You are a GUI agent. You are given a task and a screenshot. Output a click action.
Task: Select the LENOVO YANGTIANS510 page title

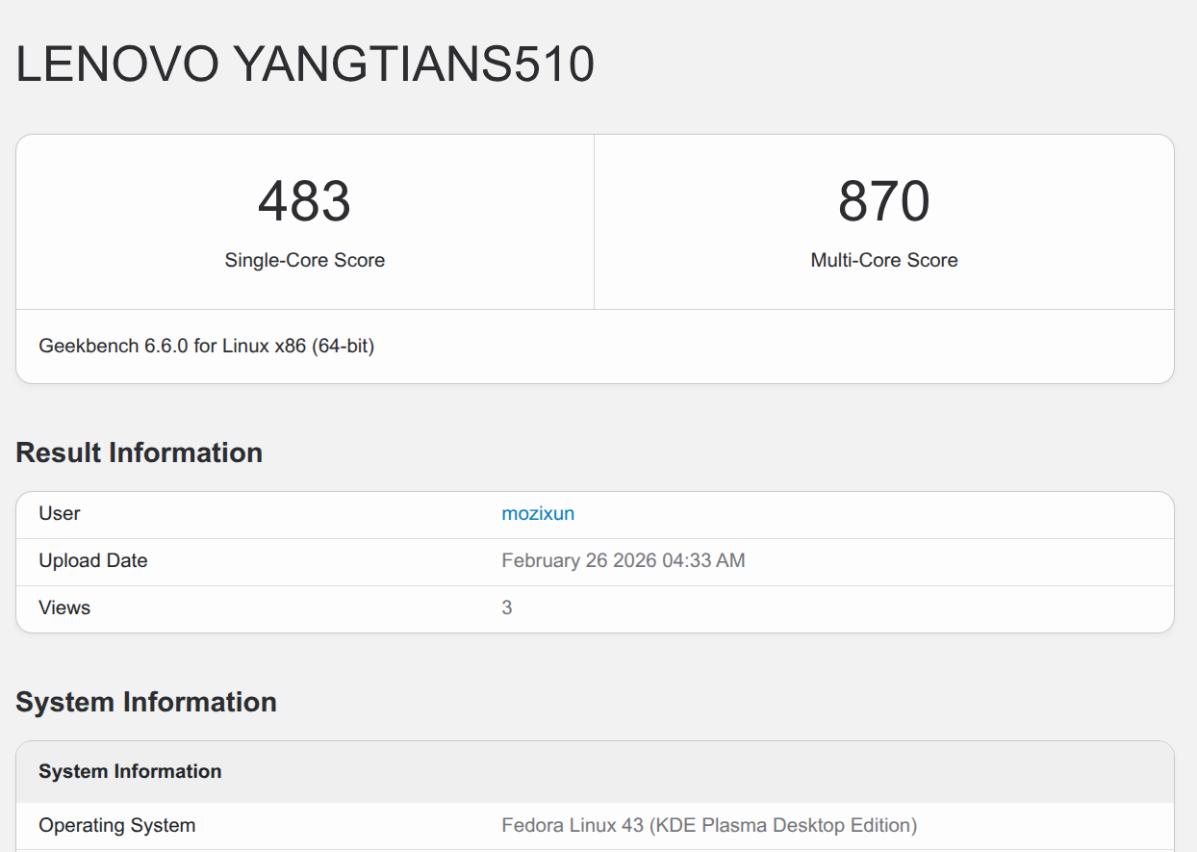(x=305, y=65)
